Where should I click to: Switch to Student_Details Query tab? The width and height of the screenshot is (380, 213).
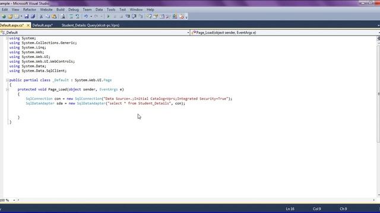(x=90, y=25)
